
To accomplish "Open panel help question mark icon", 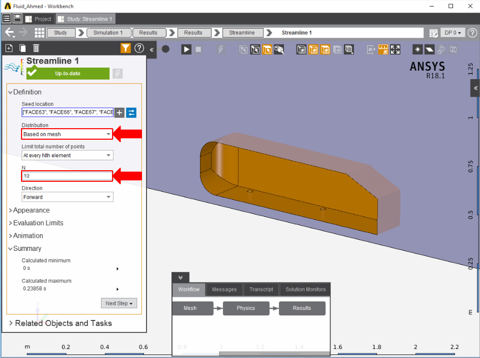I will point(139,48).
